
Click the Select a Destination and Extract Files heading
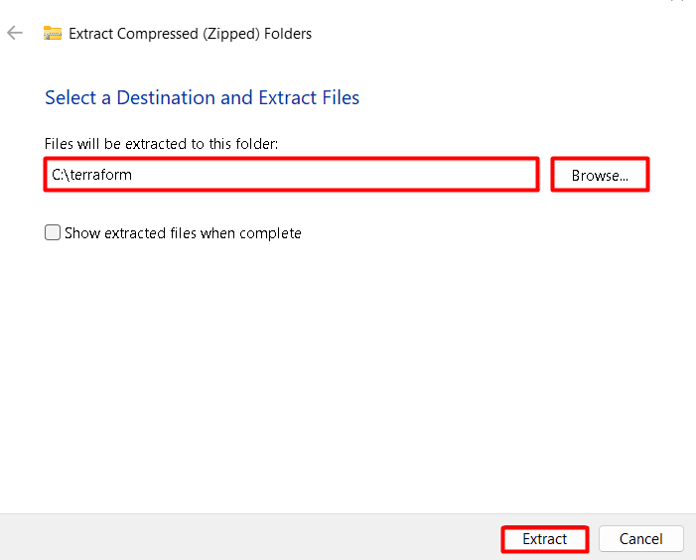tap(202, 97)
